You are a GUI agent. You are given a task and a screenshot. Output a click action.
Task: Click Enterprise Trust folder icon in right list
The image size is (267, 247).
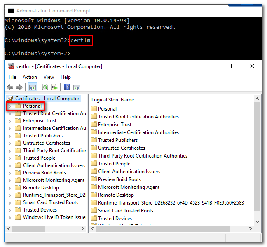click(x=94, y=124)
